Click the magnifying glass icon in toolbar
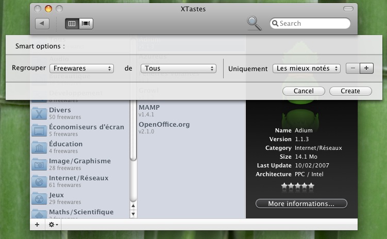Viewport: 387px width, 239px height. click(254, 23)
